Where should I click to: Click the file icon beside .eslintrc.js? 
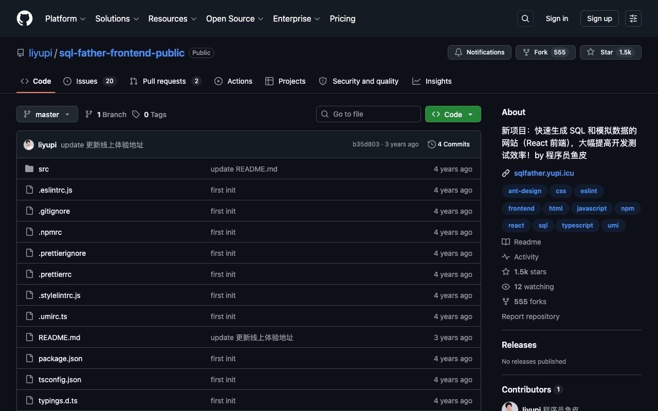[x=29, y=190]
